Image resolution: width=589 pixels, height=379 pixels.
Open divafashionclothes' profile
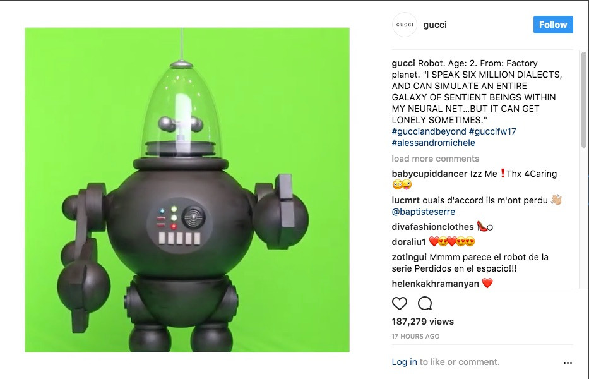tap(432, 227)
